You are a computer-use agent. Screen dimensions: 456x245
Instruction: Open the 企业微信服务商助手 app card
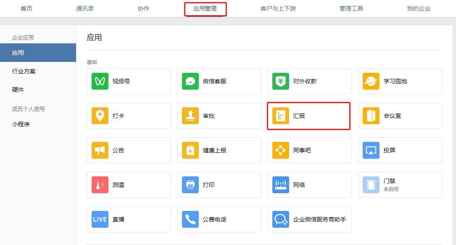click(309, 219)
